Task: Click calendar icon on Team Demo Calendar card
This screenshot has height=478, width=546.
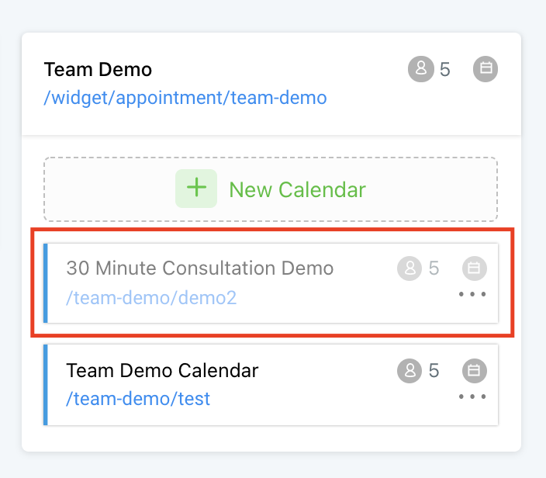Action: point(475,371)
